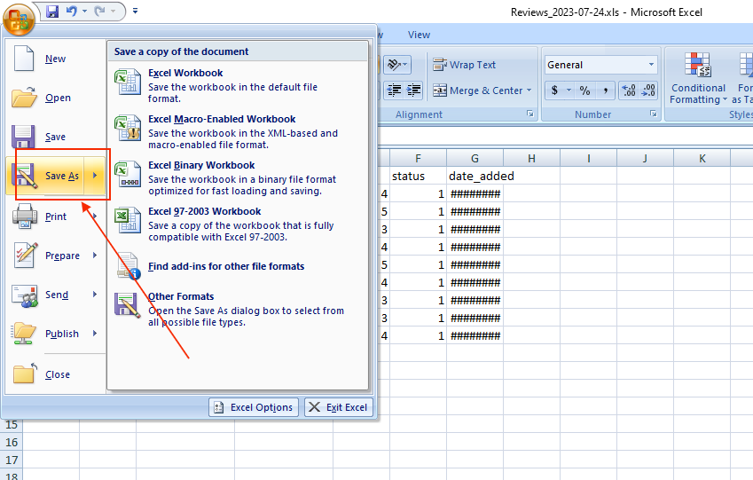Open the Accounting format dropdown arrow
The image size is (753, 480).
569,90
